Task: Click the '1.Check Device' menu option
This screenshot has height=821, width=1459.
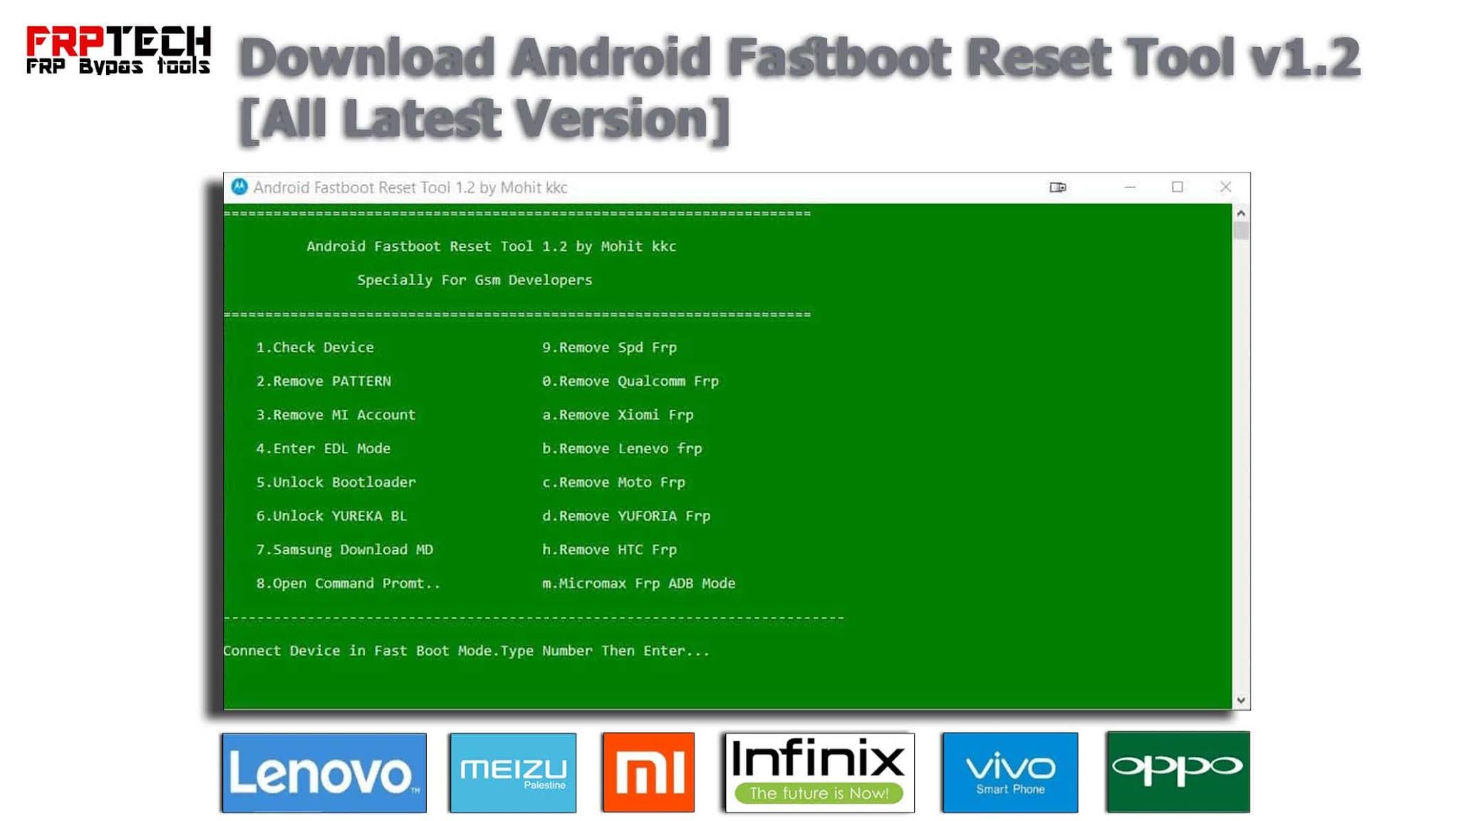Action: [315, 347]
